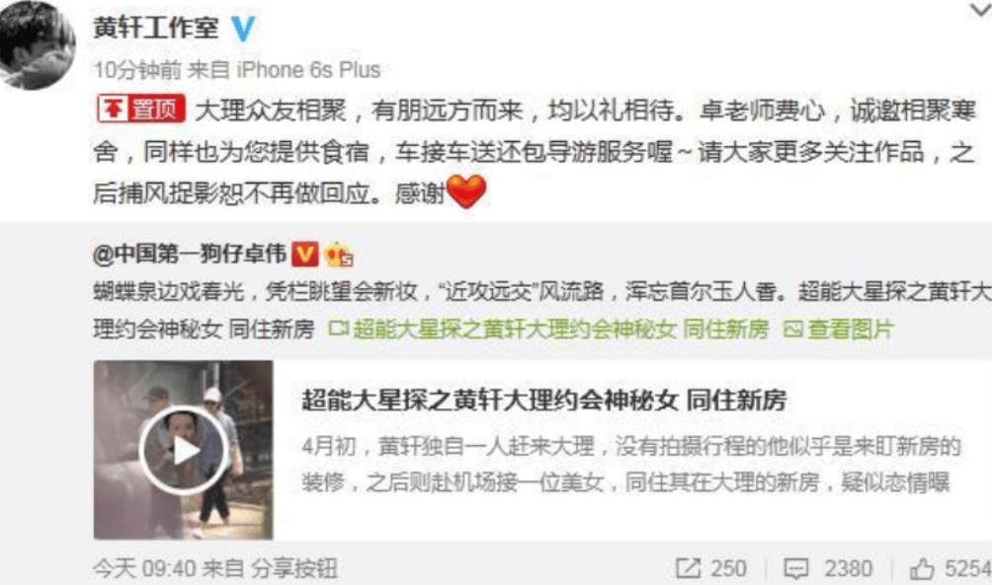
Task: Open the post options chevron menu
Action: click(x=980, y=11)
